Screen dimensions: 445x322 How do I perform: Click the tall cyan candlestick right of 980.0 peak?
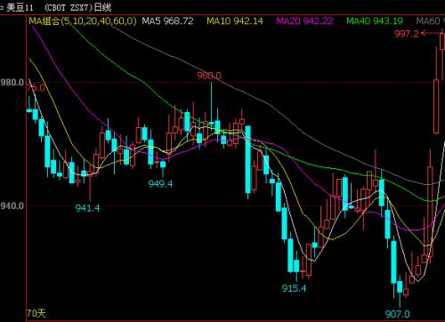(x=247, y=159)
